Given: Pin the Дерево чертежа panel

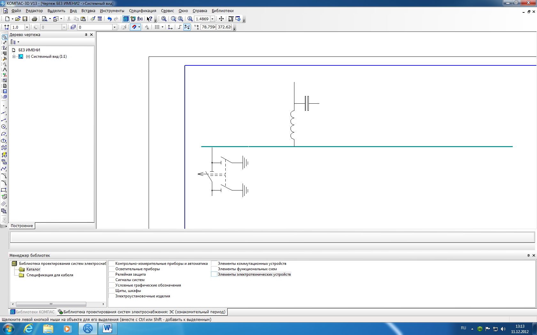Looking at the screenshot, I should (86, 35).
